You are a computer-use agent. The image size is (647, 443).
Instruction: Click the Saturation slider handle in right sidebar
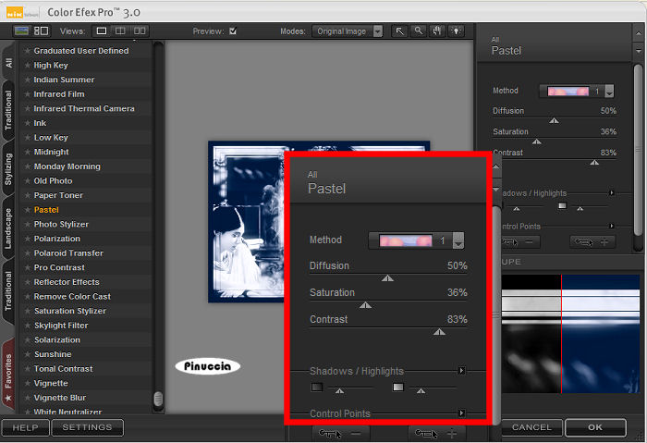536,142
